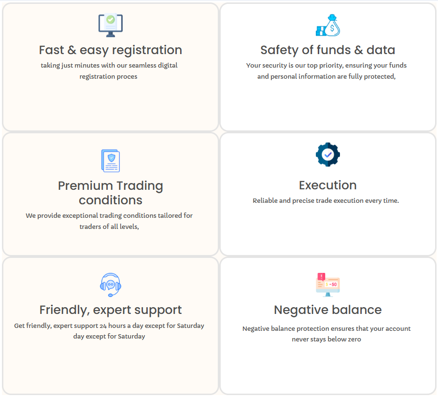Viewport: 438px width, 397px height.
Task: Click the gear checkmark Execution icon
Action: coord(328,155)
